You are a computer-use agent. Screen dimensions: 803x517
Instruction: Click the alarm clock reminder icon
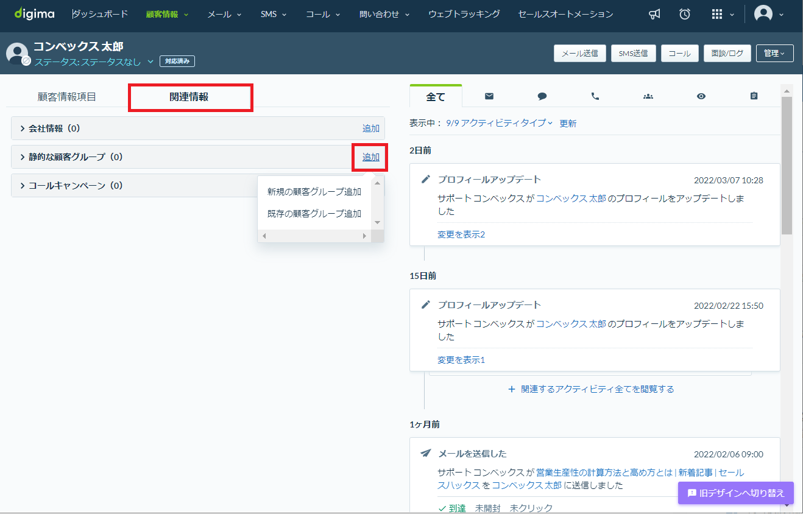tap(685, 14)
